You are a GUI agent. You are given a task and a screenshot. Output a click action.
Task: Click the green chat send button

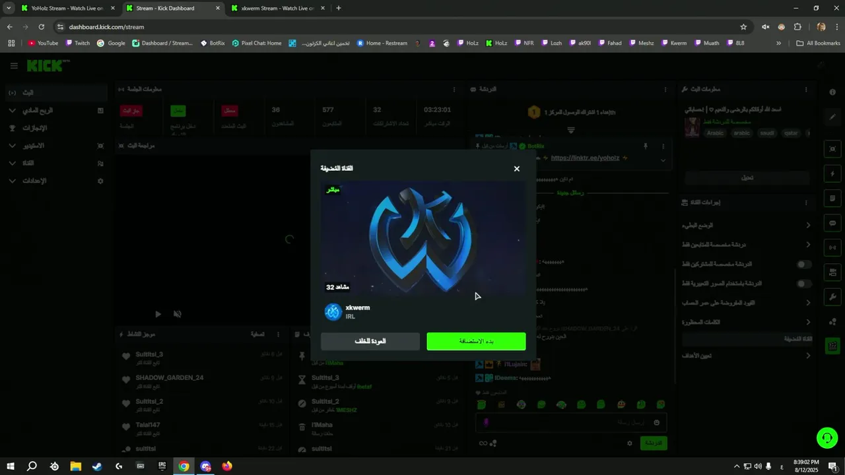coord(654,443)
